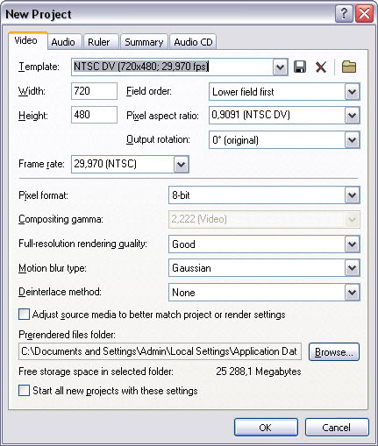Open the Pixel aspect ratio dropdown
Screen dimensions: 378x446
[x=352, y=116]
